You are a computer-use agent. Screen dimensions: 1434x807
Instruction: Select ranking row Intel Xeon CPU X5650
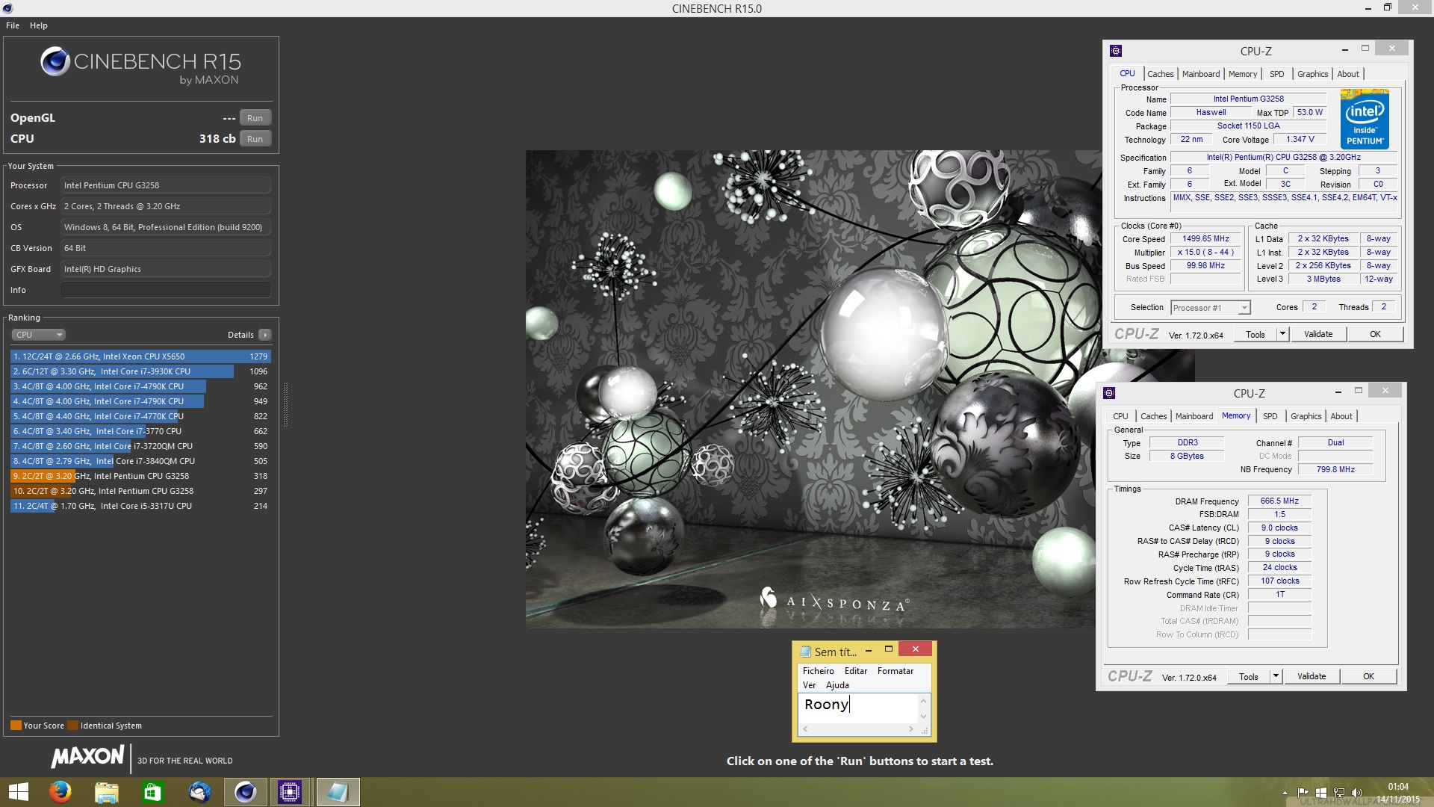tap(140, 356)
